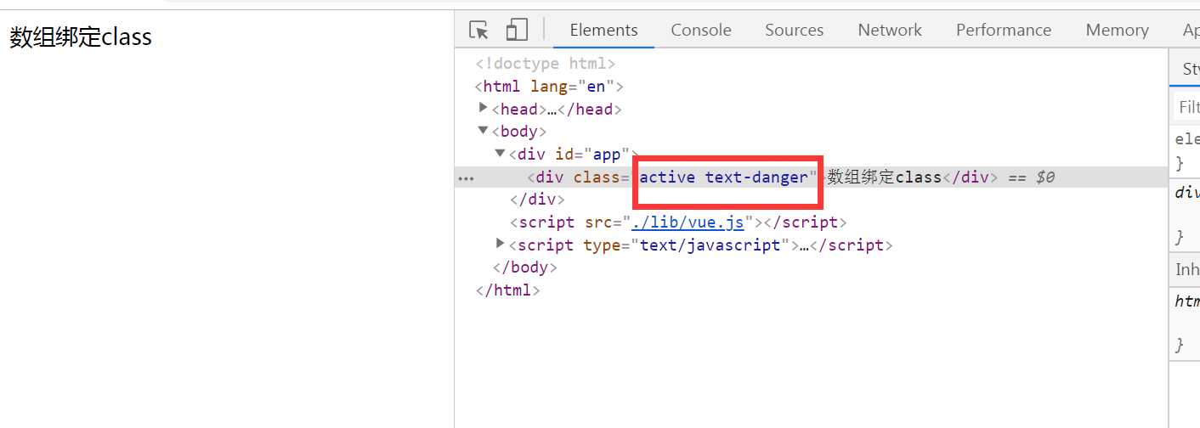Select the closing </html> tag line
This screenshot has height=428, width=1200.
(x=507, y=290)
